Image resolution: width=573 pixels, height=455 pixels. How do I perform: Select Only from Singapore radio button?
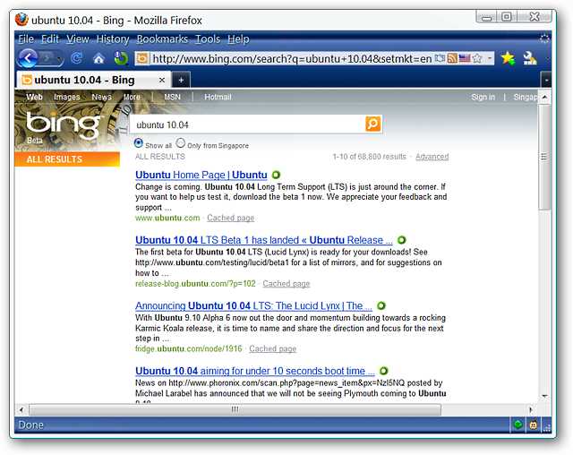pyautogui.click(x=181, y=143)
